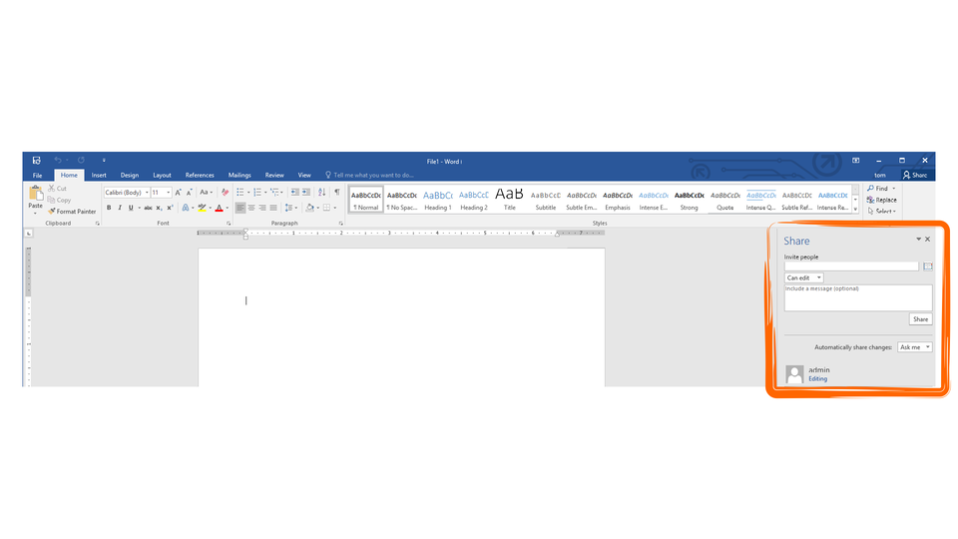This screenshot has height=539, width=958.
Task: Click the Save icon in the title bar
Action: coord(36,160)
